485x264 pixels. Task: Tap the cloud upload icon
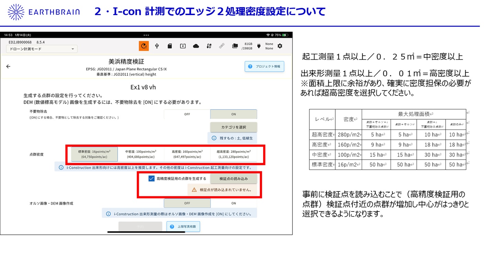pos(196,46)
